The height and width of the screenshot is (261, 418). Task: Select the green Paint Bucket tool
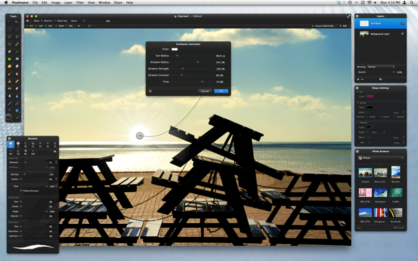point(10,59)
